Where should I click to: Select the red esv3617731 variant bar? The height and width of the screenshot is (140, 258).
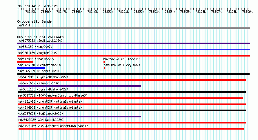[x=131, y=98]
